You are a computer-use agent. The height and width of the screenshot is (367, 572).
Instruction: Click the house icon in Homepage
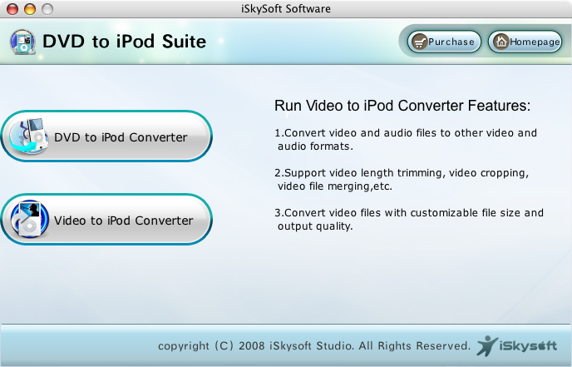[500, 42]
